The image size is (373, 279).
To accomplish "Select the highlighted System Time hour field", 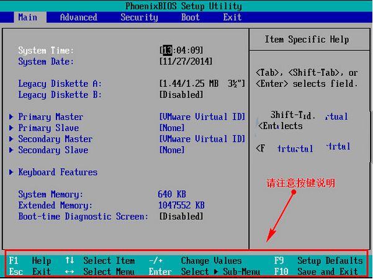I will coord(168,50).
